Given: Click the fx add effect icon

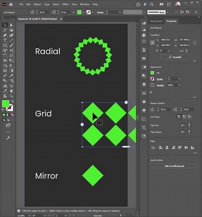Looking at the screenshot, I should click(151, 92).
